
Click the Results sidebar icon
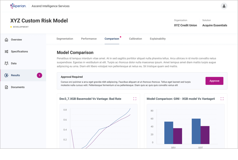pyautogui.click(x=6, y=75)
